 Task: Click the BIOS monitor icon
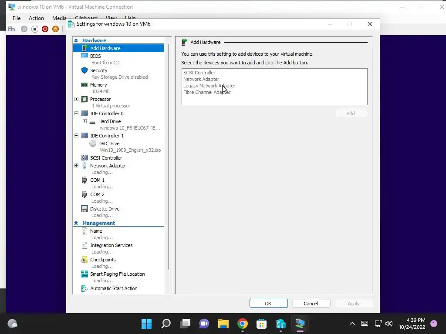[84, 56]
